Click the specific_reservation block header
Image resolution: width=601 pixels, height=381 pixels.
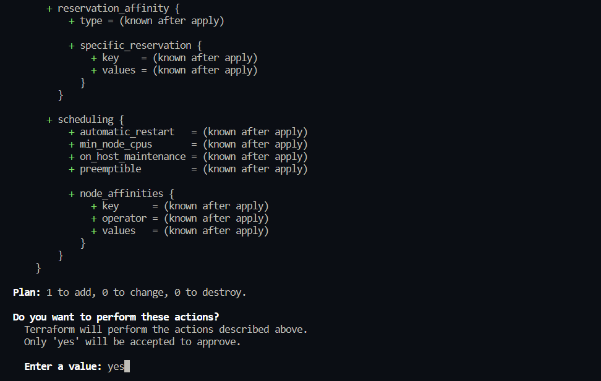coord(135,45)
